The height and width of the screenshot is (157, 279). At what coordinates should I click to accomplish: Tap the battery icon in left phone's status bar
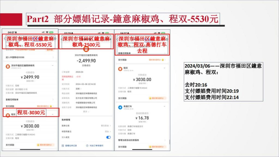pos(51,32)
